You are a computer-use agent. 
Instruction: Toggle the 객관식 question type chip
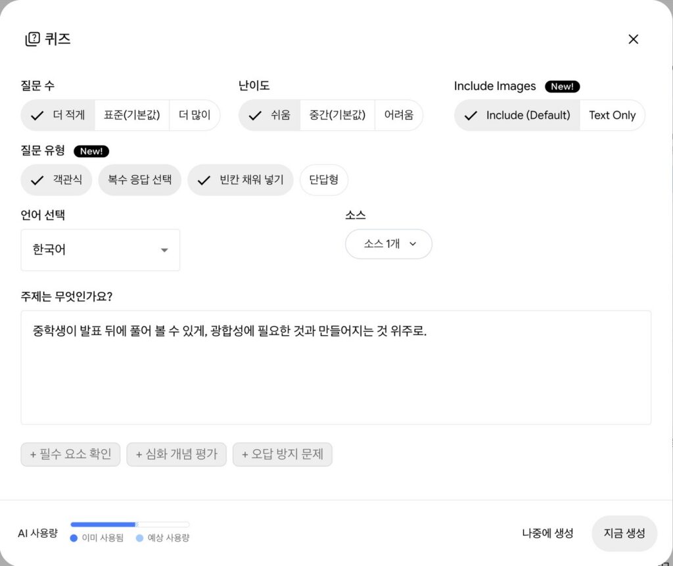(57, 180)
